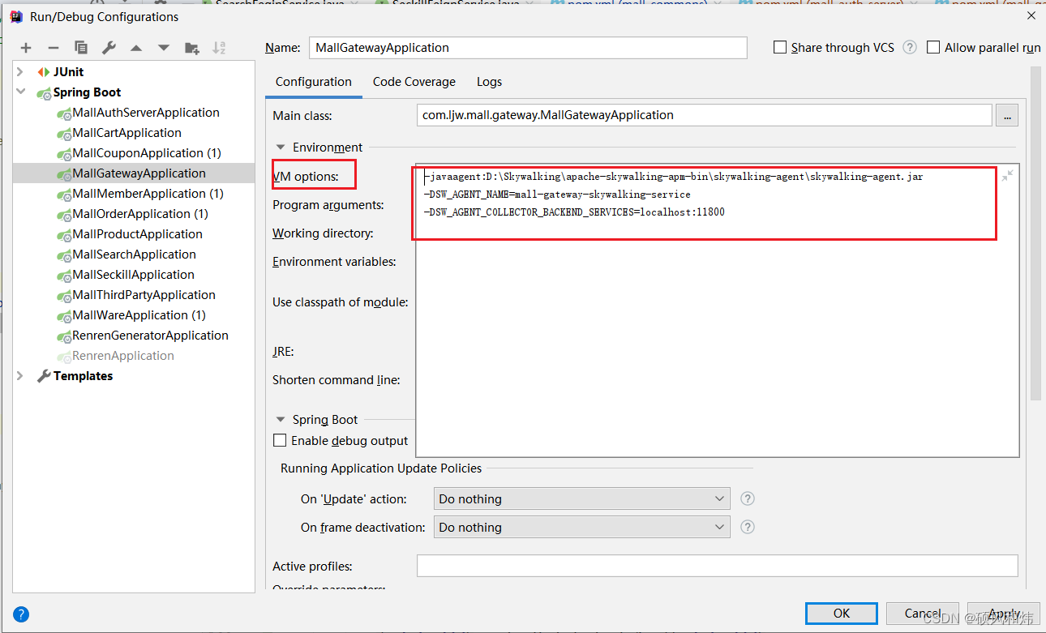Select MallAuthServerApplication configuration

click(146, 113)
